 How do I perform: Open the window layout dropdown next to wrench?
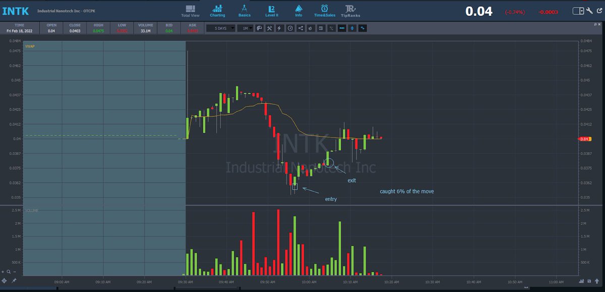pyautogui.click(x=578, y=11)
